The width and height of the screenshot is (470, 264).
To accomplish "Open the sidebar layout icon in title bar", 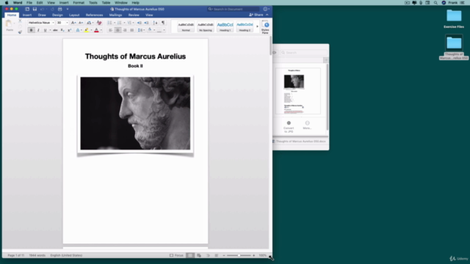I will pyautogui.click(x=27, y=9).
